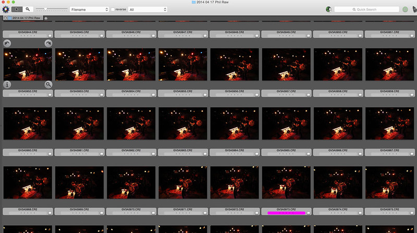The width and height of the screenshot is (417, 233).
Task: Select the GV3A5973 thumbnail
Action: [286, 182]
